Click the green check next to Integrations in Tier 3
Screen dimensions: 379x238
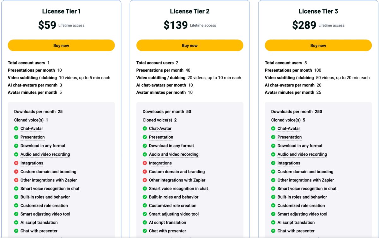click(x=273, y=163)
